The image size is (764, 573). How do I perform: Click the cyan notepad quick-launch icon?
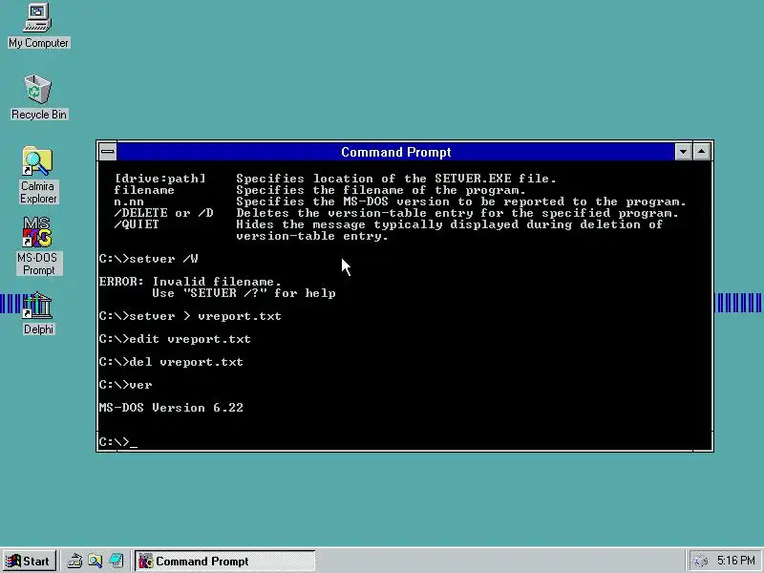pos(116,562)
